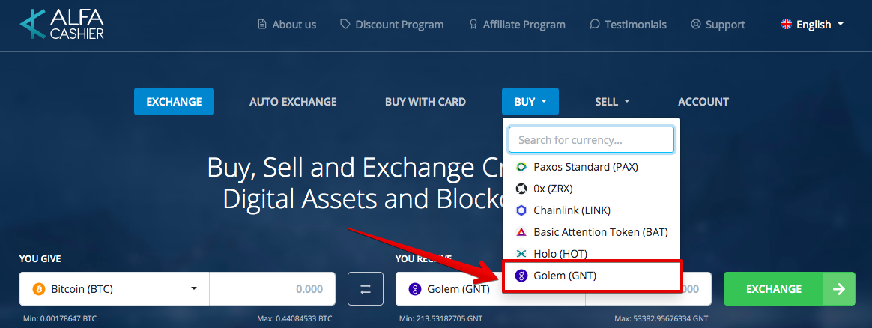The height and width of the screenshot is (328, 872).
Task: Swap currencies with the arrows button
Action: [366, 288]
